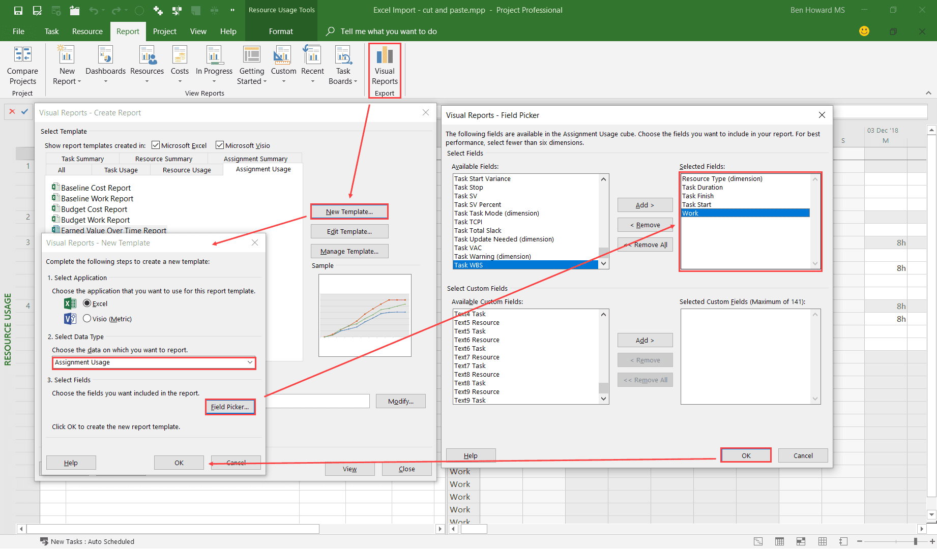This screenshot has width=937, height=549.
Task: Click the Open folder icon in quick access toolbar
Action: pos(75,10)
